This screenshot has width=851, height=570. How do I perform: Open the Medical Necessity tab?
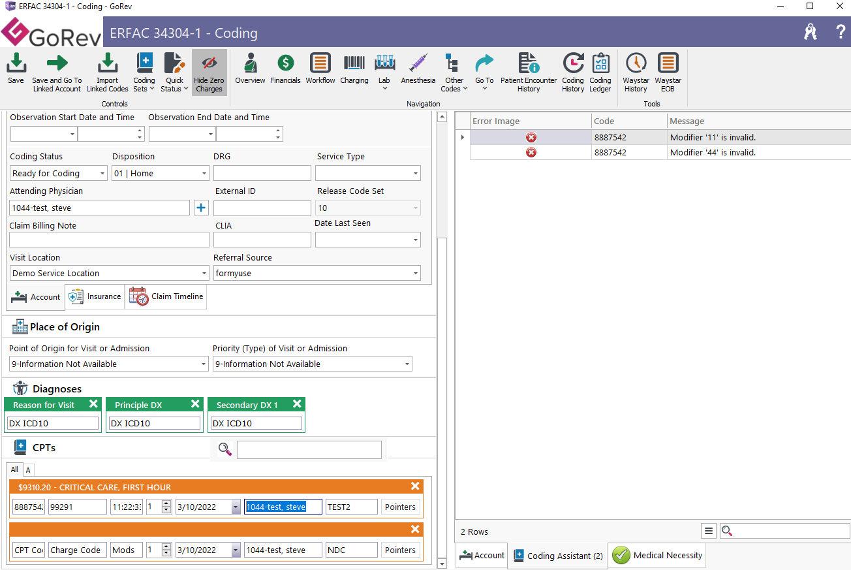pyautogui.click(x=658, y=556)
